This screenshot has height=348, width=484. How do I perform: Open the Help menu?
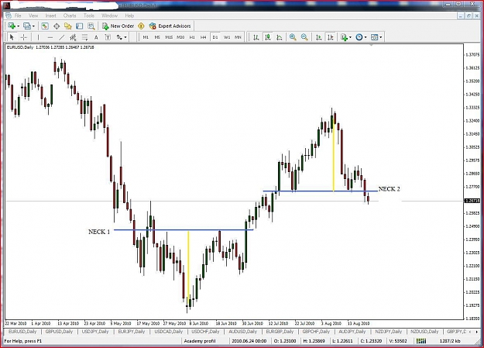click(129, 16)
